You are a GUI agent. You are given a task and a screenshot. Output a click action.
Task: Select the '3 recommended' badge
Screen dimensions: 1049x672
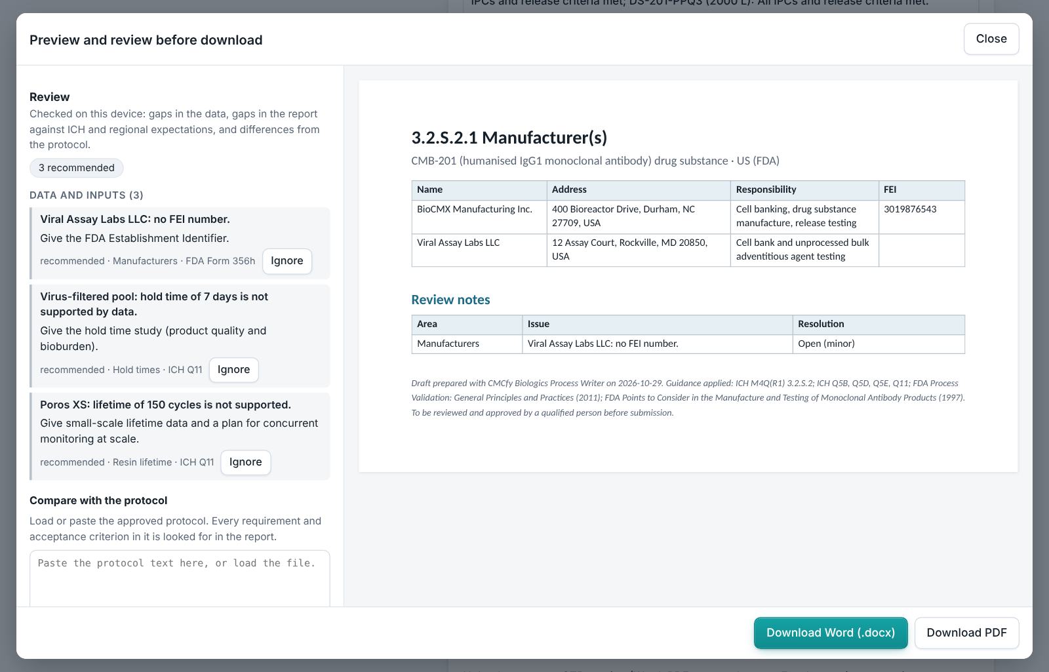tap(77, 168)
